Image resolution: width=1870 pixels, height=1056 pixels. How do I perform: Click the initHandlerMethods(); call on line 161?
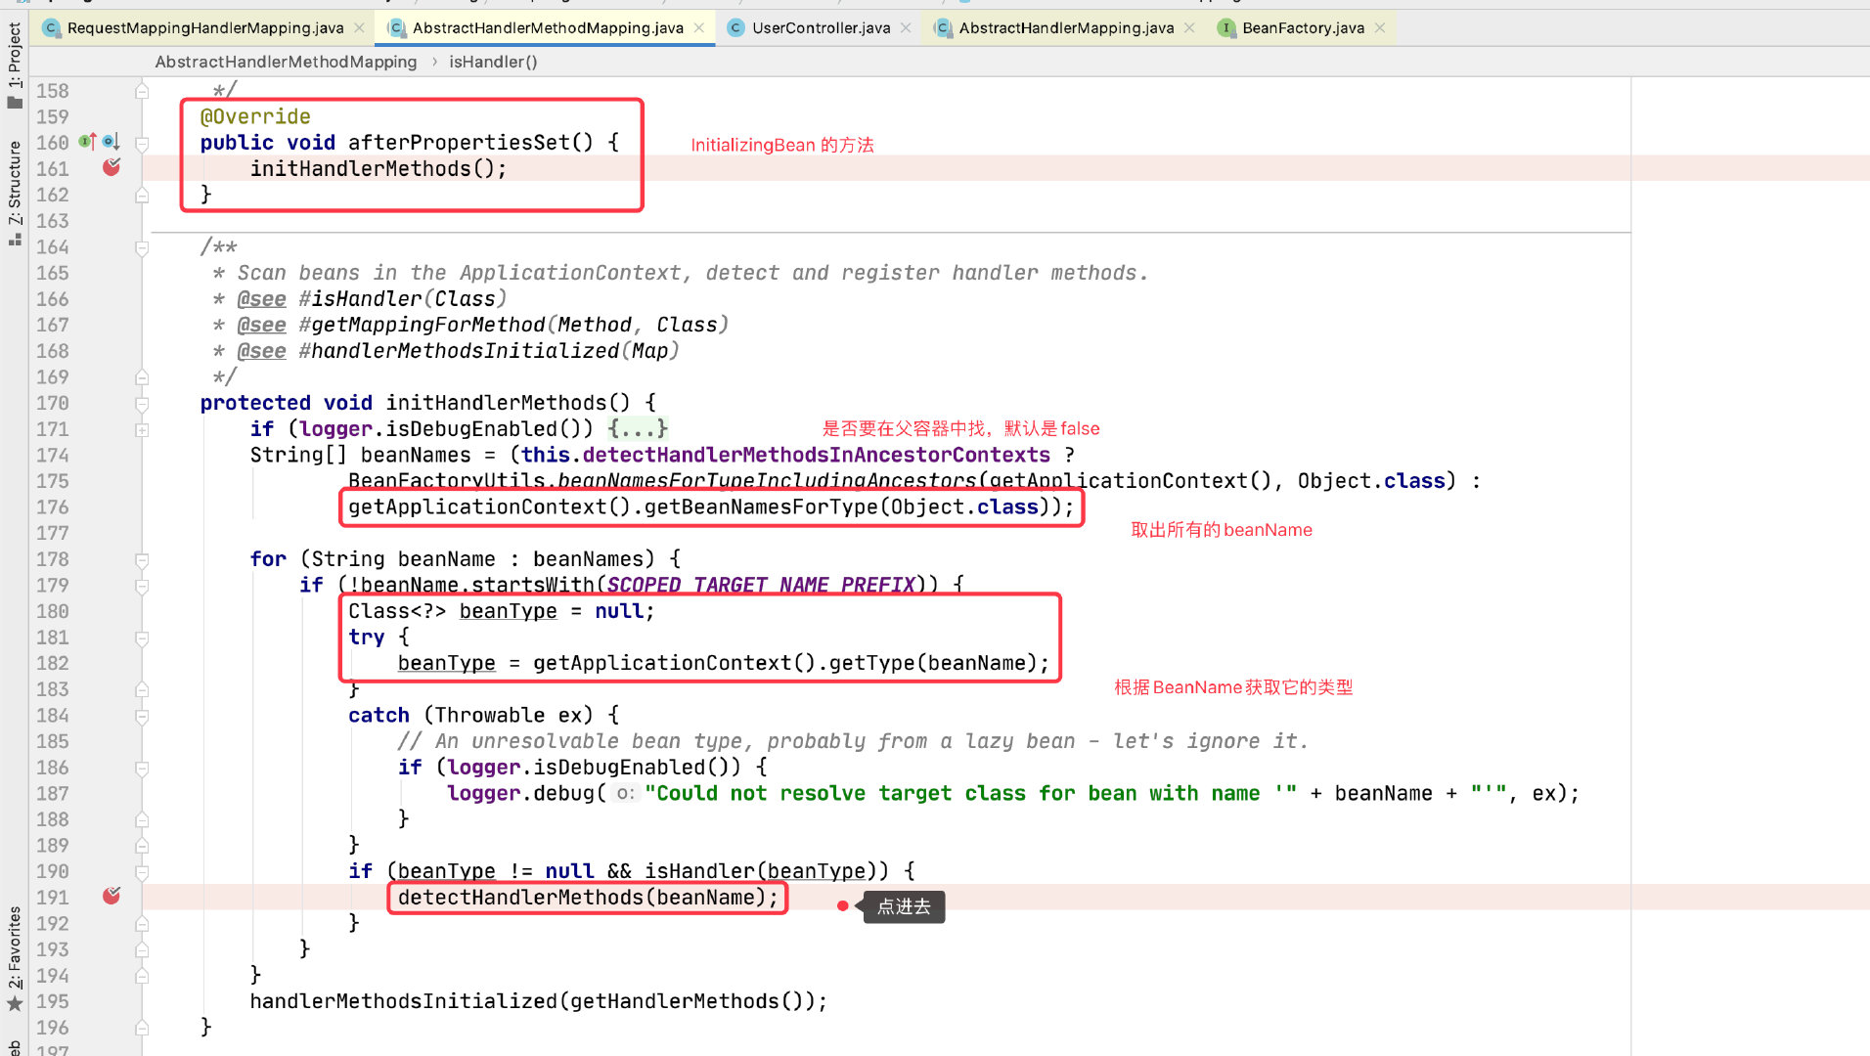point(378,168)
